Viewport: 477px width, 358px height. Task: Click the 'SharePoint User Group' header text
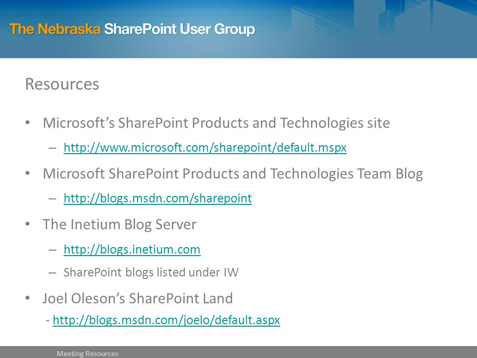click(x=179, y=29)
